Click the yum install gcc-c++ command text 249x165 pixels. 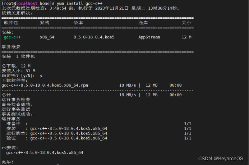tap(79, 3)
